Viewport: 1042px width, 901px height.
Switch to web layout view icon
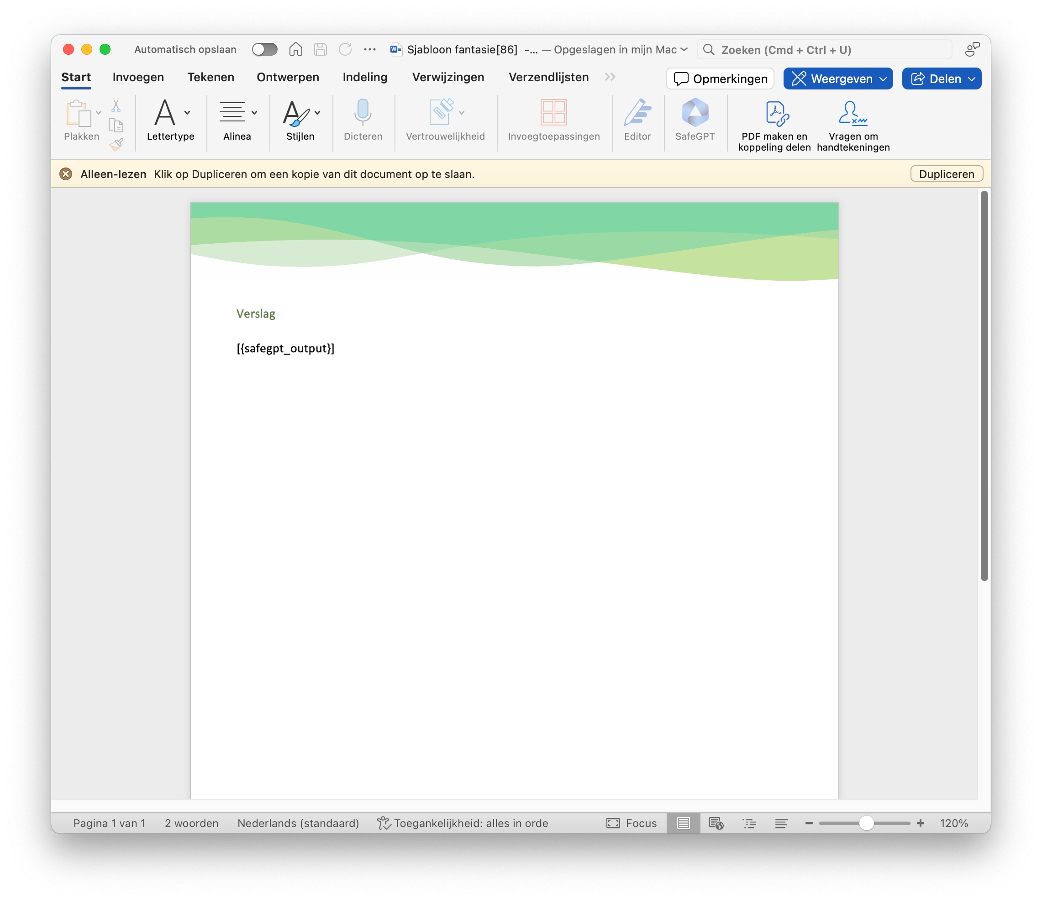pyautogui.click(x=716, y=823)
